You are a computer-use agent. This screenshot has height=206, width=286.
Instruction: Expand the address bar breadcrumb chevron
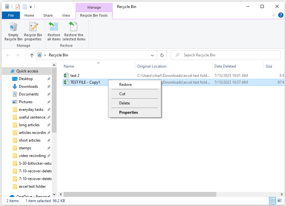tap(45, 55)
